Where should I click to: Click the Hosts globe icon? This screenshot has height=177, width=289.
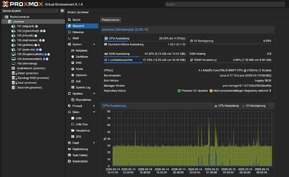coord(72,69)
